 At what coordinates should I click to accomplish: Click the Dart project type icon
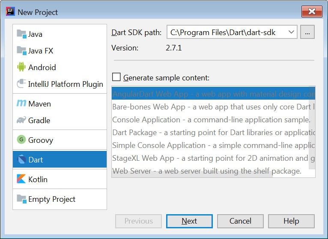21,160
